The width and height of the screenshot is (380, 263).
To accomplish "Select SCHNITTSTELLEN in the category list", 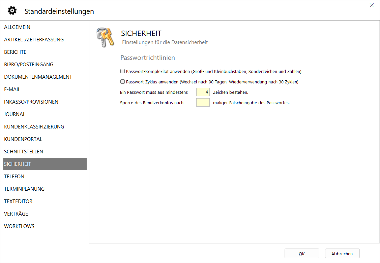I will pyautogui.click(x=24, y=152).
